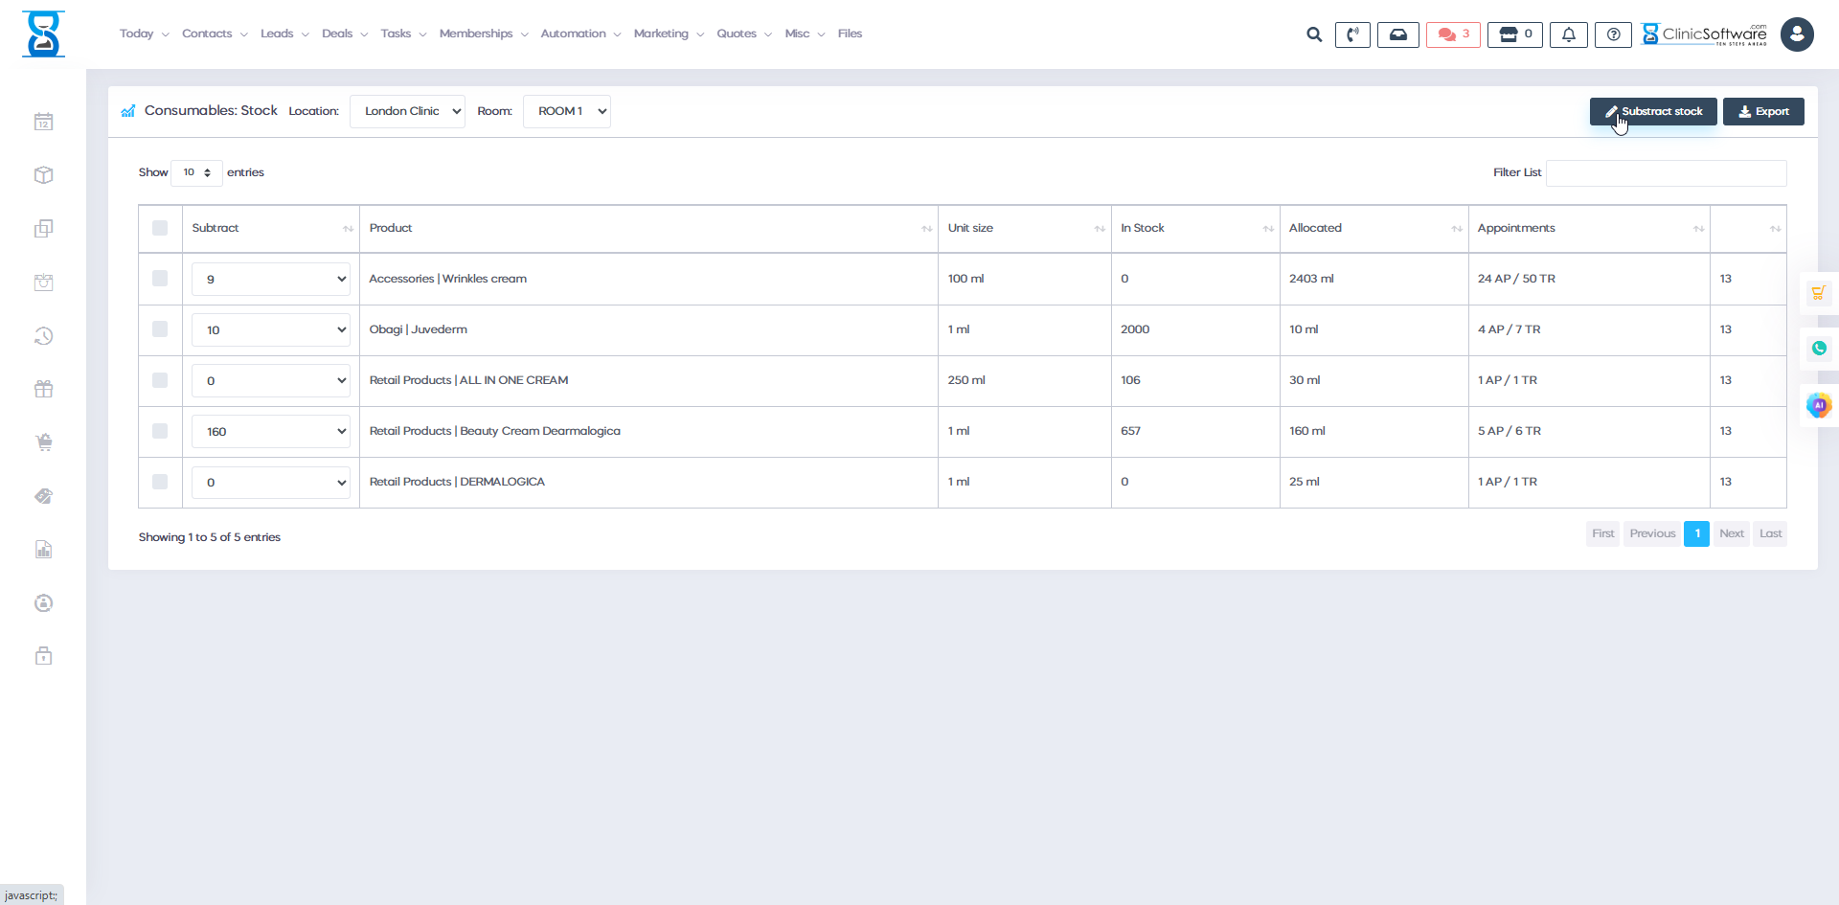Click the gift icon in left sidebar
1839x905 pixels.
43,389
